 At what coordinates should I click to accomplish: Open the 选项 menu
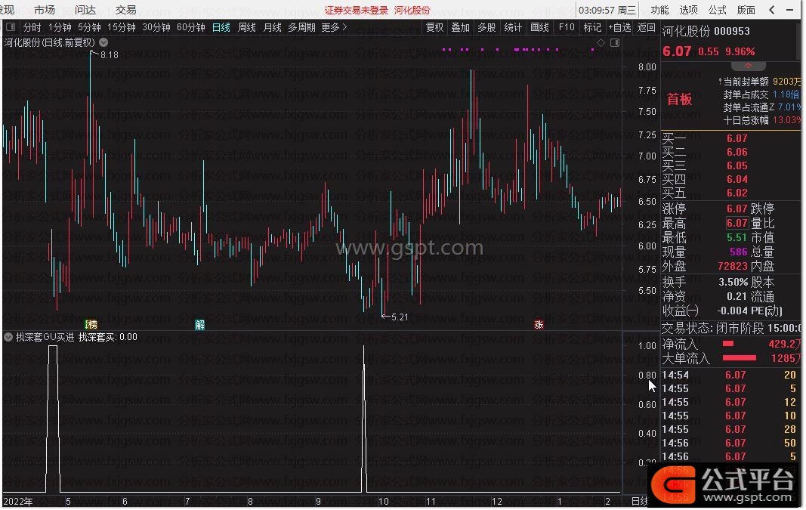pos(688,10)
